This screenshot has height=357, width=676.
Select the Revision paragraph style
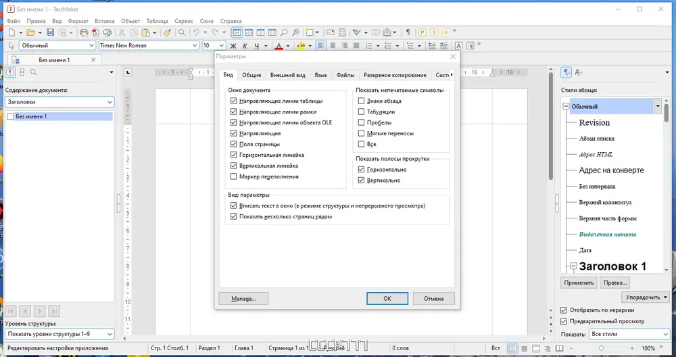[594, 123]
